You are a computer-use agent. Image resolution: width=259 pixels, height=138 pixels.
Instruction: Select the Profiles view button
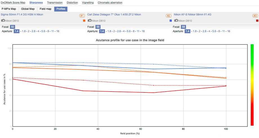[61, 9]
